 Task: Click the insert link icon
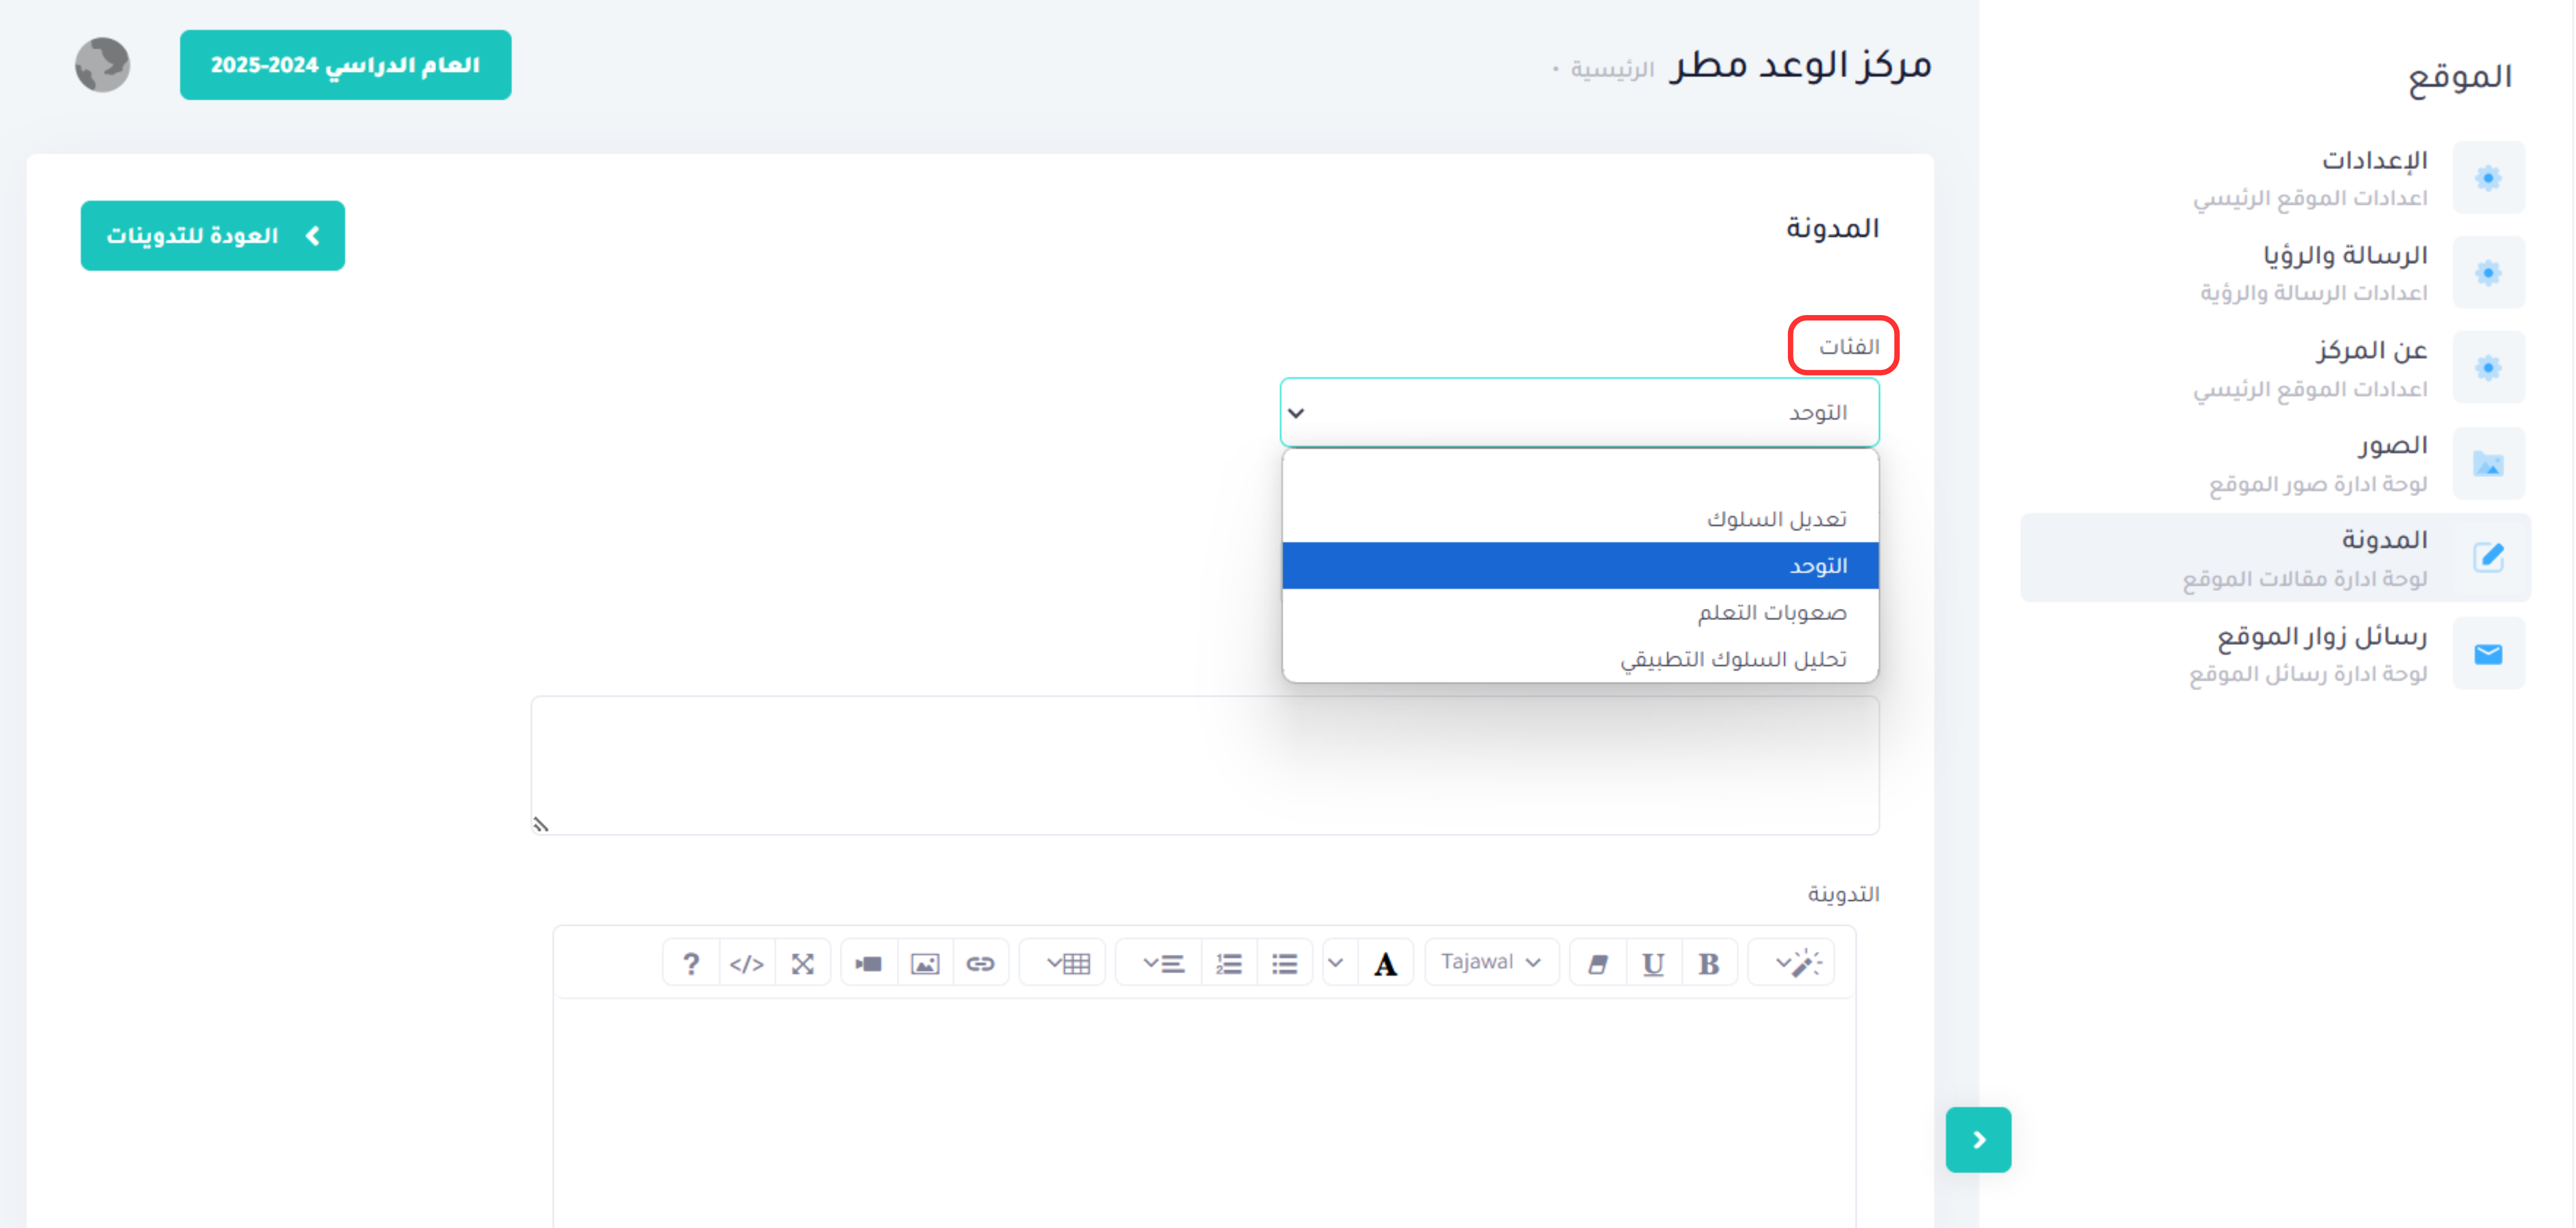[x=981, y=963]
